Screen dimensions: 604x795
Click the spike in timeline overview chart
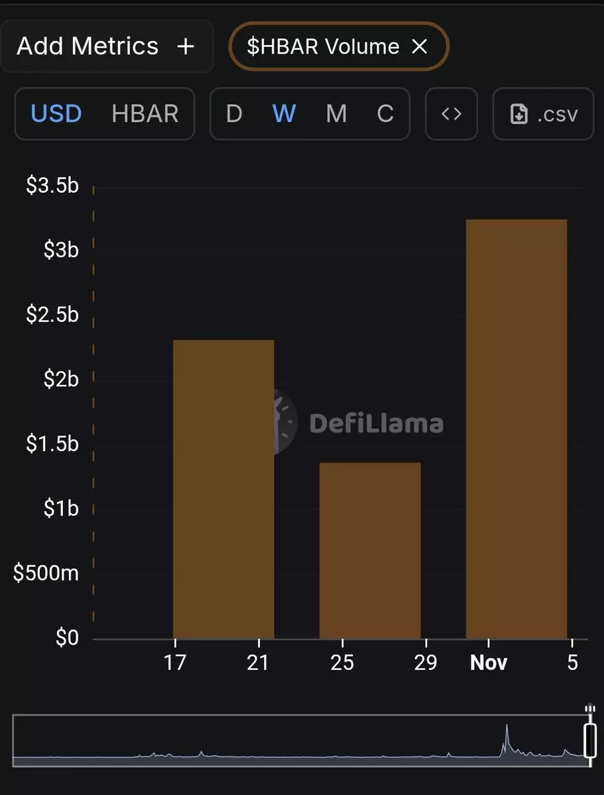(x=507, y=735)
